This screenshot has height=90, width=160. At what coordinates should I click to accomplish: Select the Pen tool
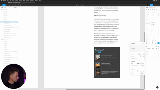13,5
